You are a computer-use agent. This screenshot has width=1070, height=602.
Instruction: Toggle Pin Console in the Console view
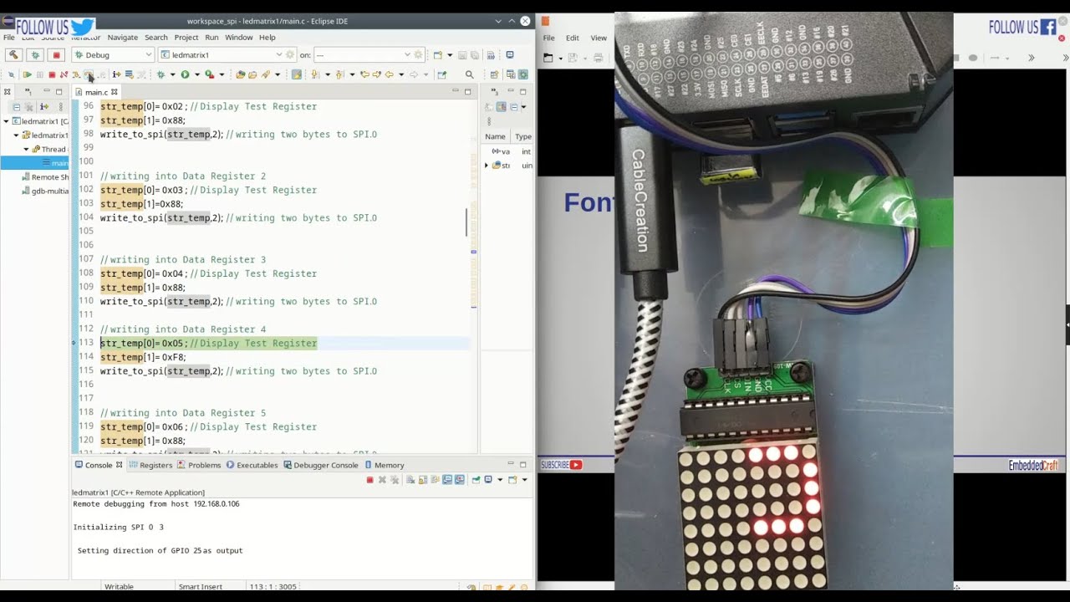[x=476, y=479]
